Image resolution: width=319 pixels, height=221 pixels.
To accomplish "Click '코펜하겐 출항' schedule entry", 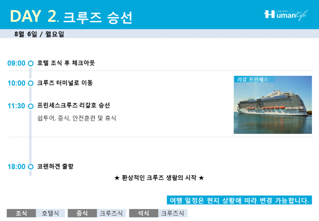I will 55,166.
